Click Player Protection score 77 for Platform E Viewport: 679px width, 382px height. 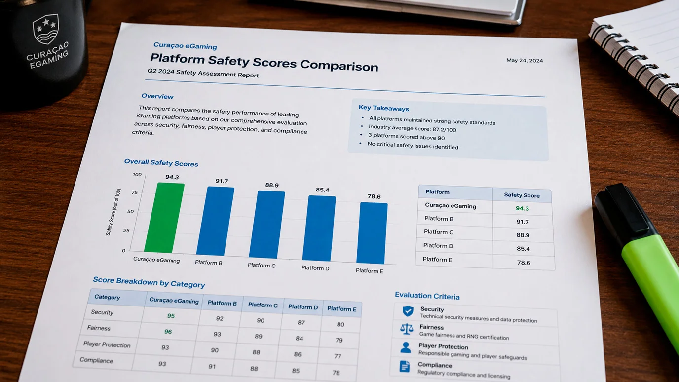(338, 356)
